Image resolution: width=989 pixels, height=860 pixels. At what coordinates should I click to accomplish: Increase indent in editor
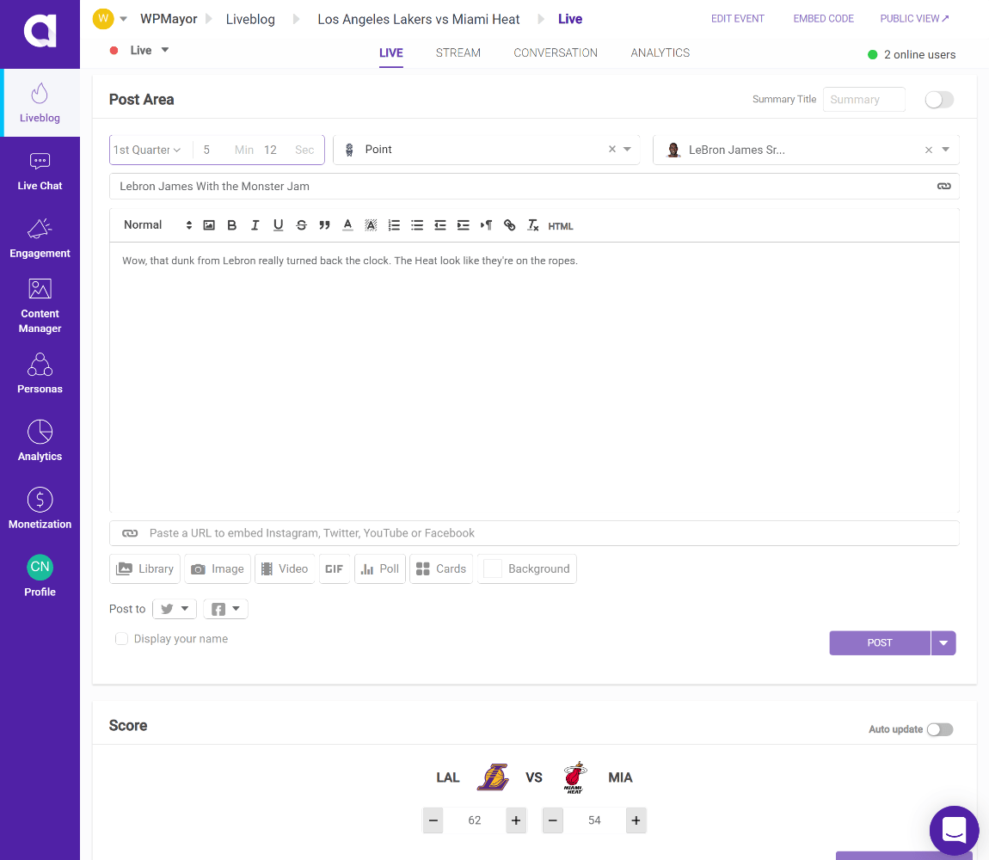tap(464, 225)
